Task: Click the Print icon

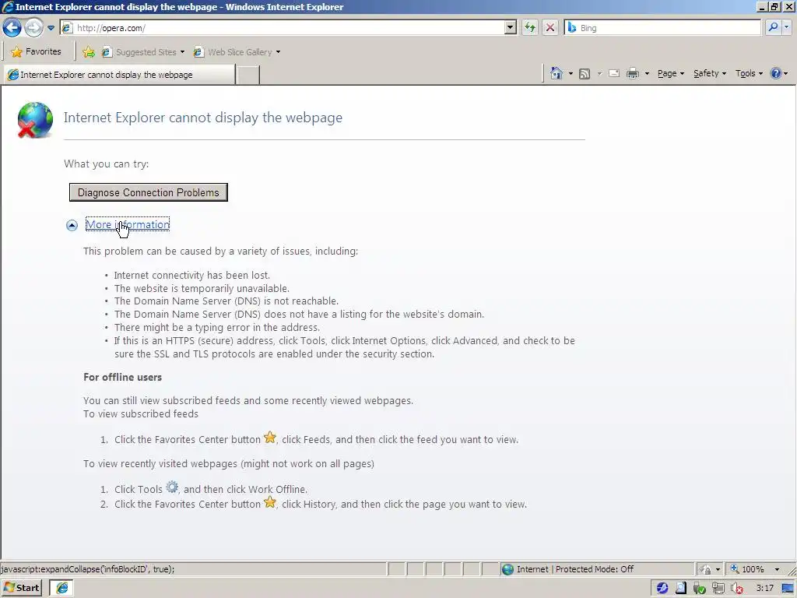Action: (632, 74)
